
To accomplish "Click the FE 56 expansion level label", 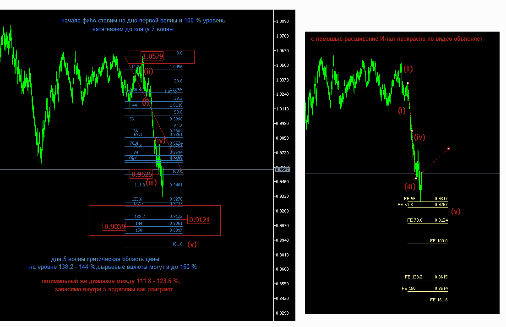I will (410, 198).
